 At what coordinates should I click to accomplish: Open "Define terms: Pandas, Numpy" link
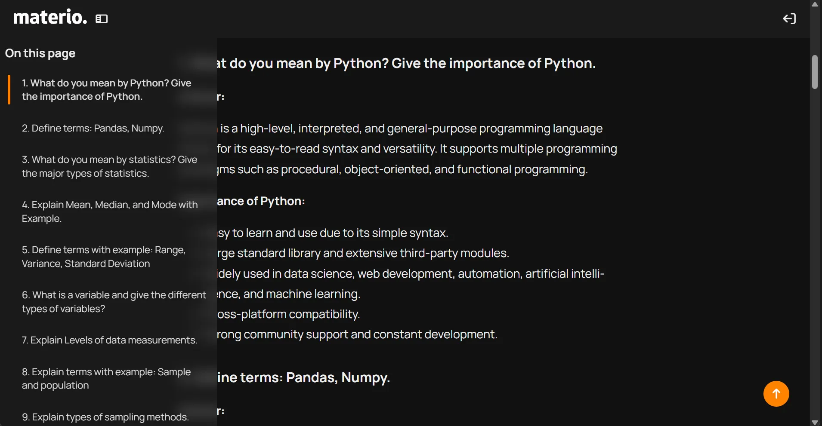(93, 129)
